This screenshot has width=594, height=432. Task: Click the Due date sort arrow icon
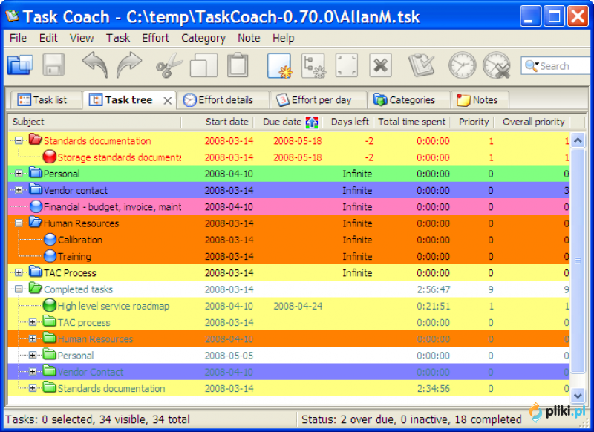click(x=312, y=122)
